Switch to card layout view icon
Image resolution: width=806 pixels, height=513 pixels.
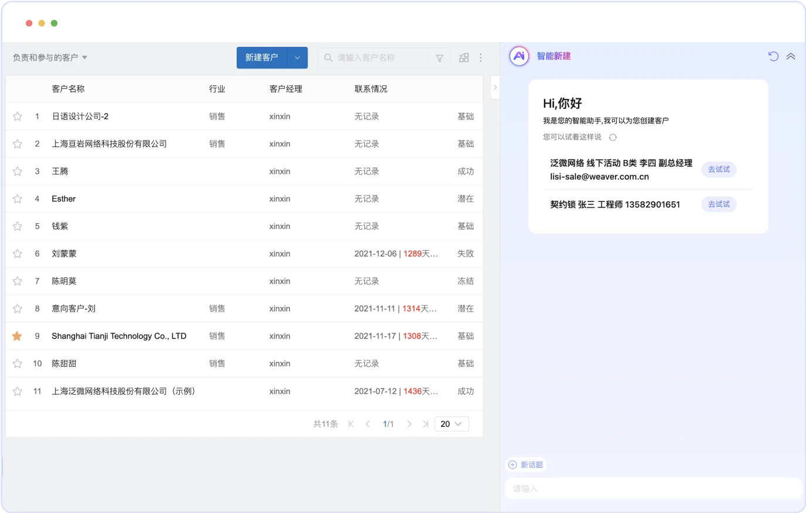click(x=464, y=57)
